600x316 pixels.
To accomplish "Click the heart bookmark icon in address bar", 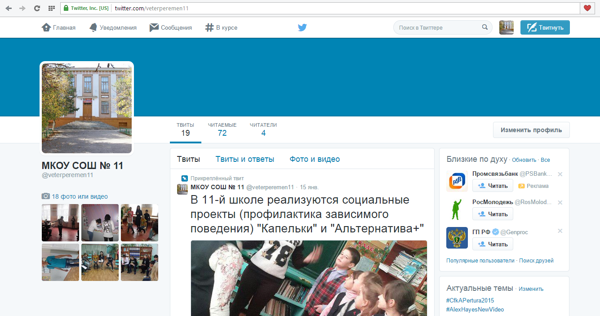I will pyautogui.click(x=587, y=8).
